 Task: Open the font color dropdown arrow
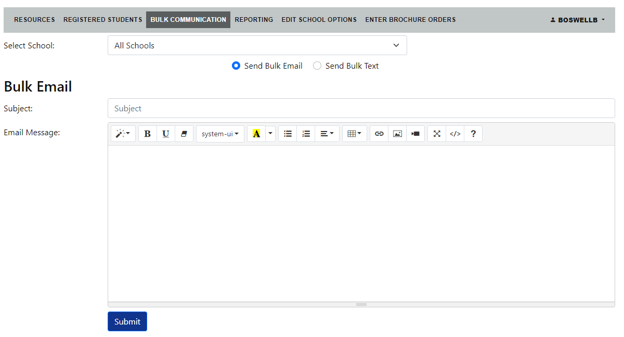point(270,134)
